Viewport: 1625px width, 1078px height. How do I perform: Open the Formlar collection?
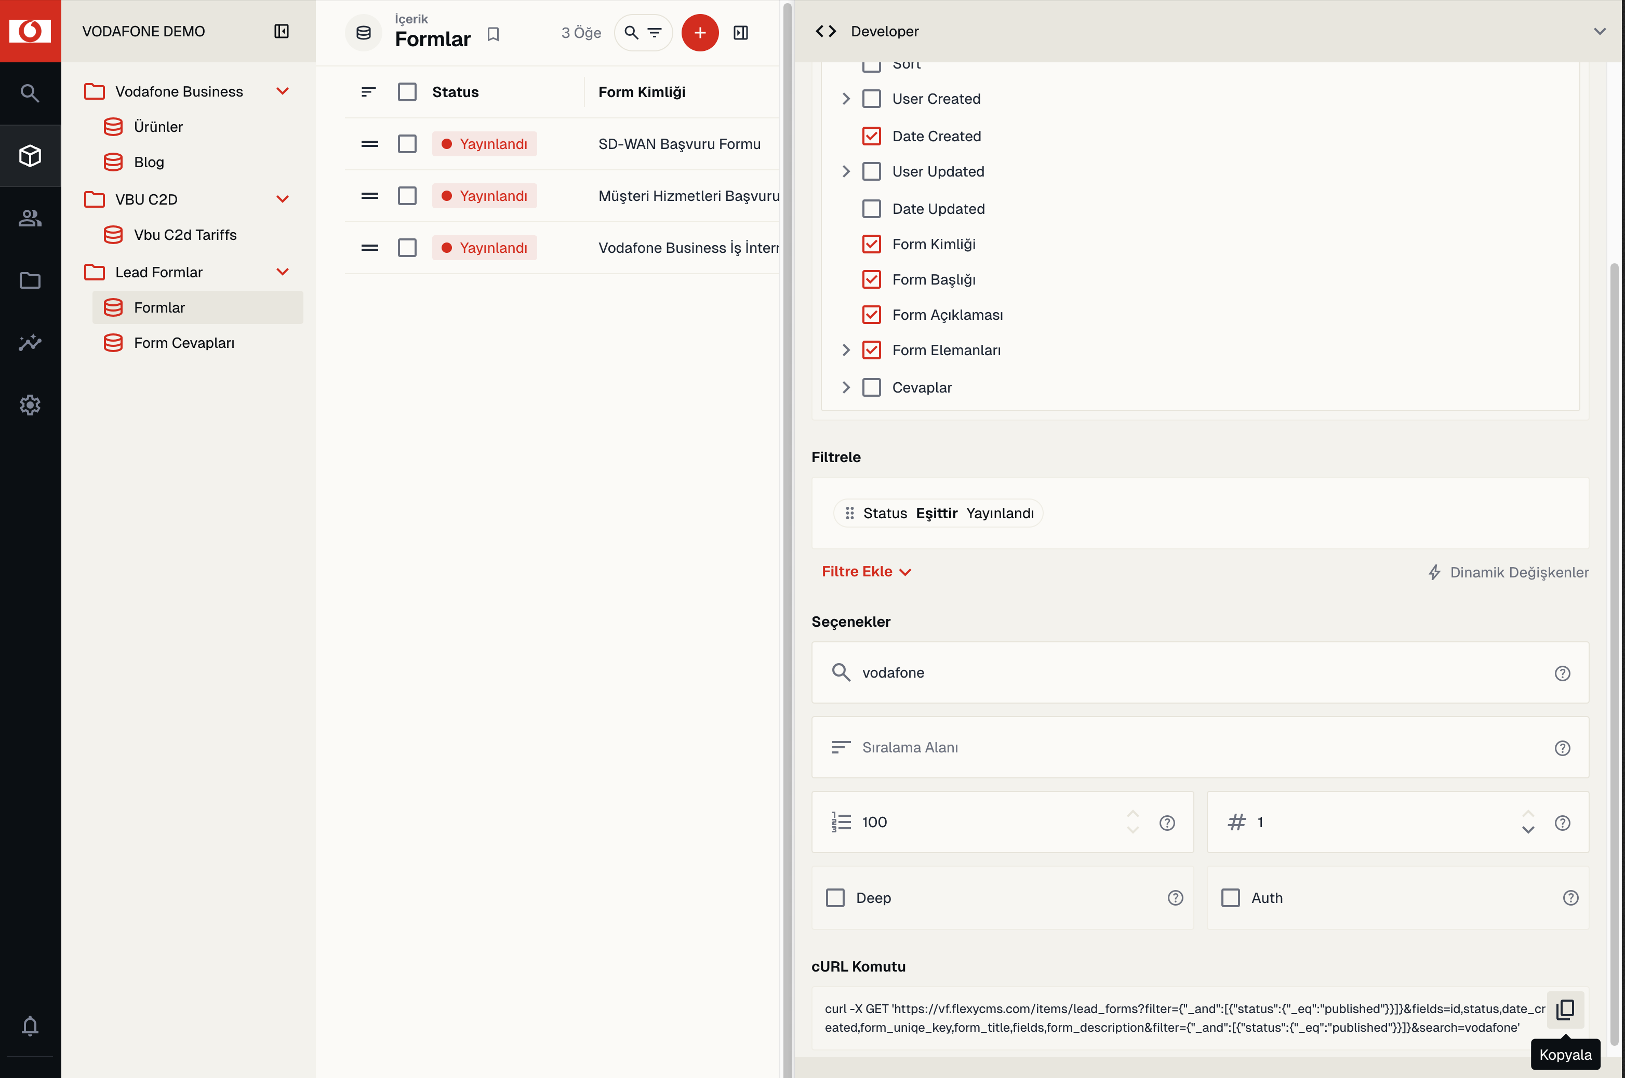coord(197,307)
